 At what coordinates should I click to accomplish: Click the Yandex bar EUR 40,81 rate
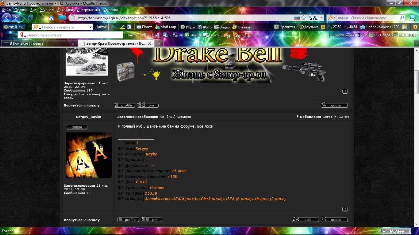coord(405,35)
